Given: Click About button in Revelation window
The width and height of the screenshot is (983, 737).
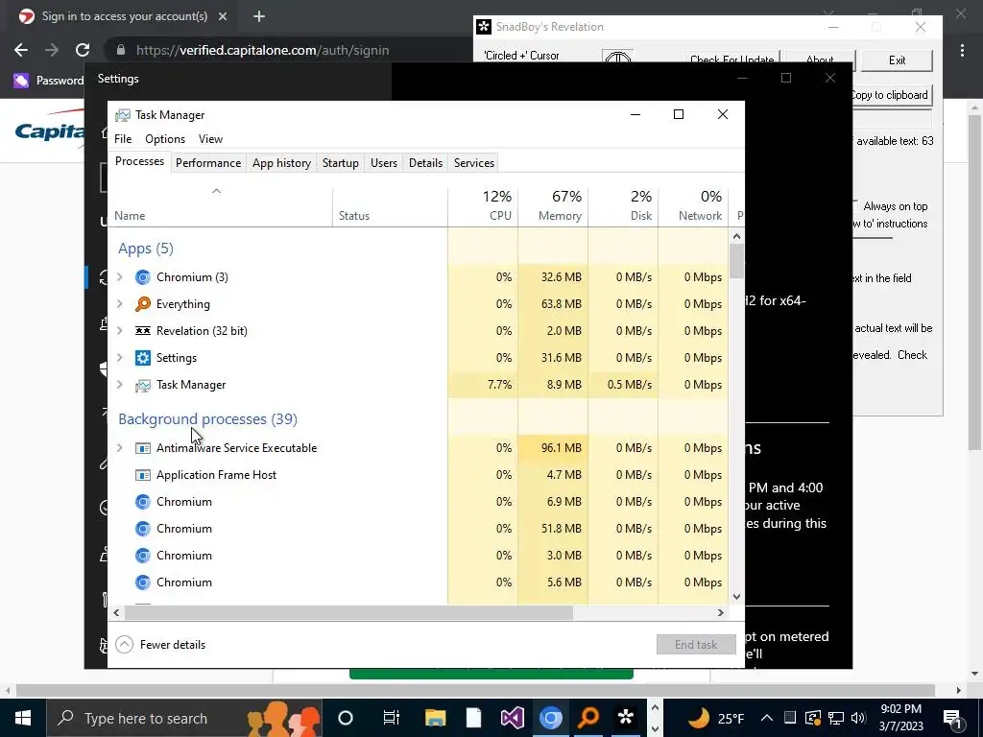Looking at the screenshot, I should coord(820,59).
